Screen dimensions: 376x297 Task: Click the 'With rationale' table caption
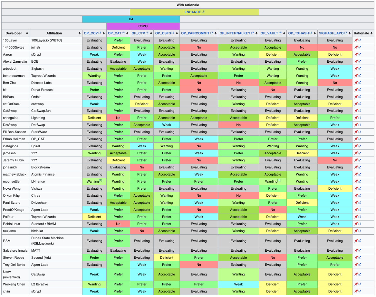(188, 5)
